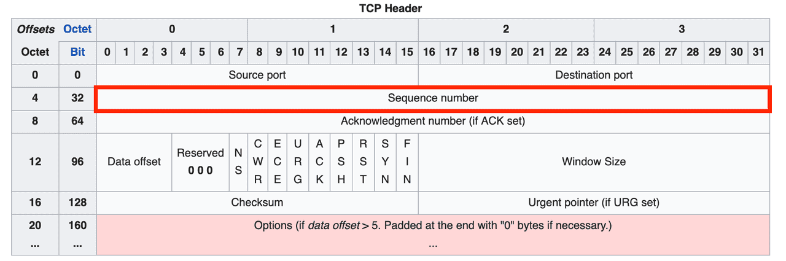Select the ACK flag cell

click(x=319, y=162)
